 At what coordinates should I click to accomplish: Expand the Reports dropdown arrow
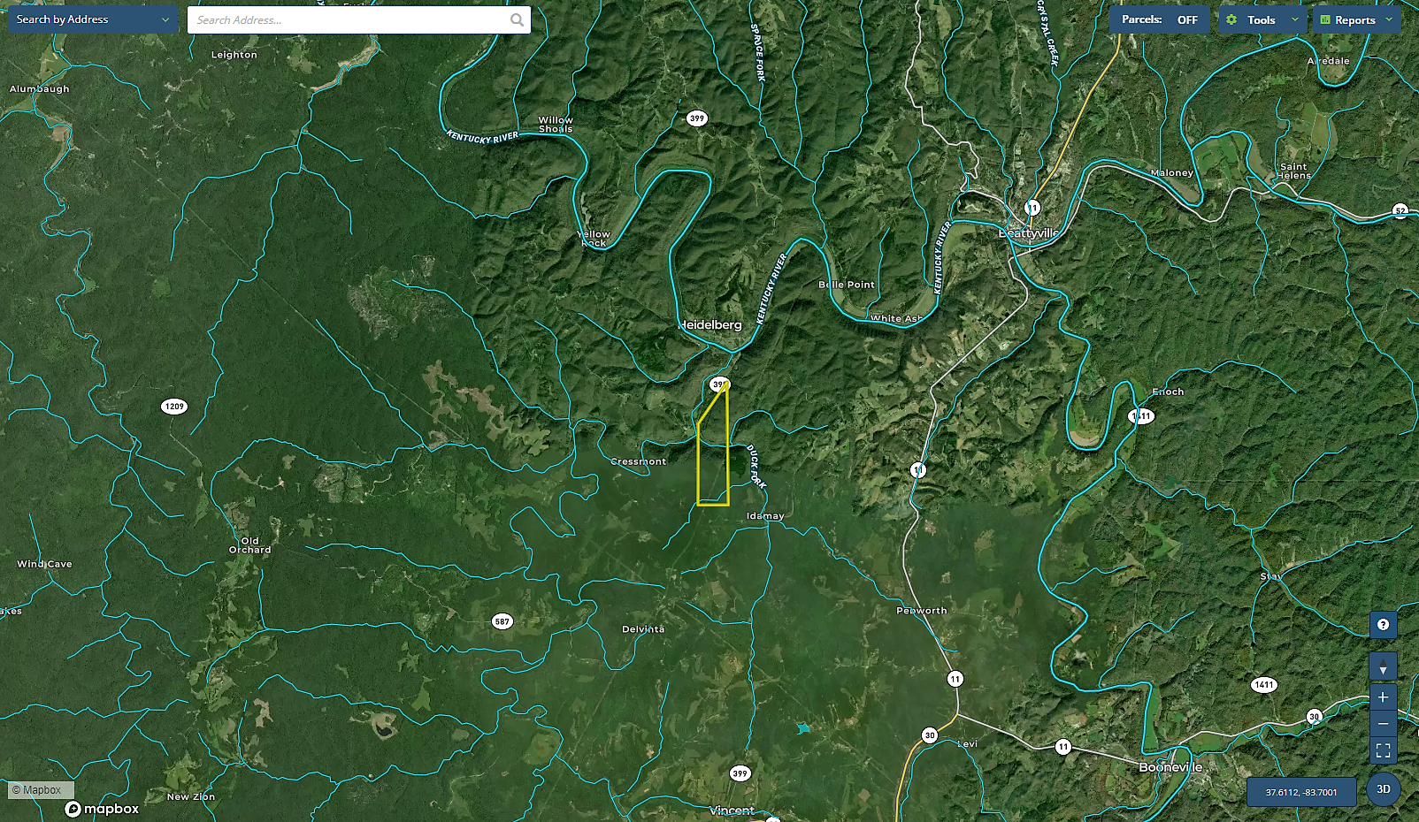click(x=1389, y=19)
